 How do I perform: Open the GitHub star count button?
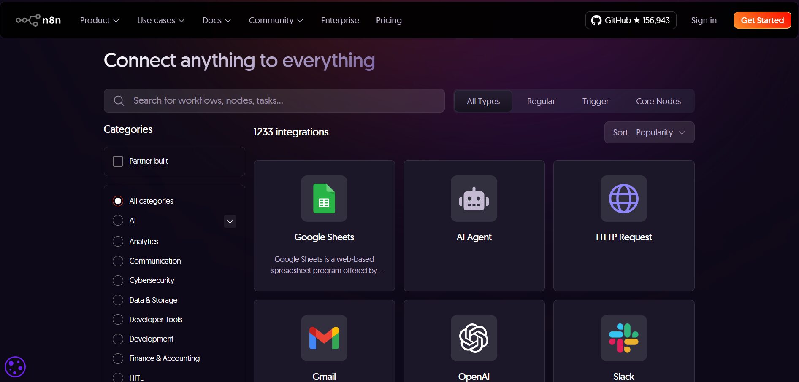(x=631, y=20)
